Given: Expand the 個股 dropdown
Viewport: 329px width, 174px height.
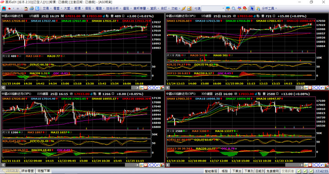Looking at the screenshot, I should pos(93,9).
